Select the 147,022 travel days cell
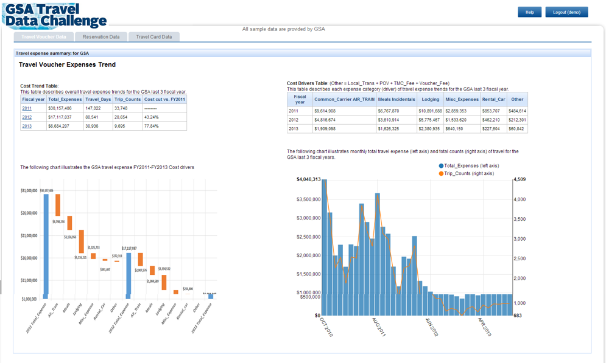 tap(98, 108)
